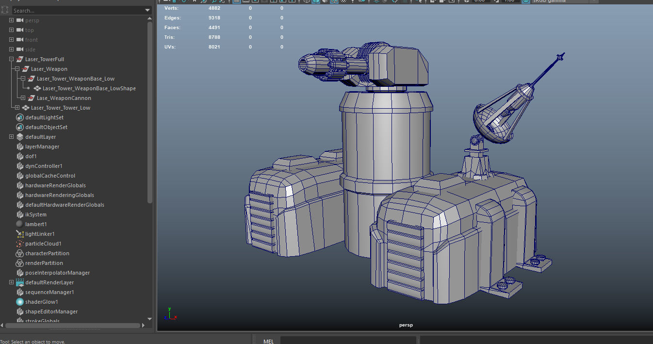Expand the Laser_Tower_Tower_Low node
The image size is (653, 344).
17,108
